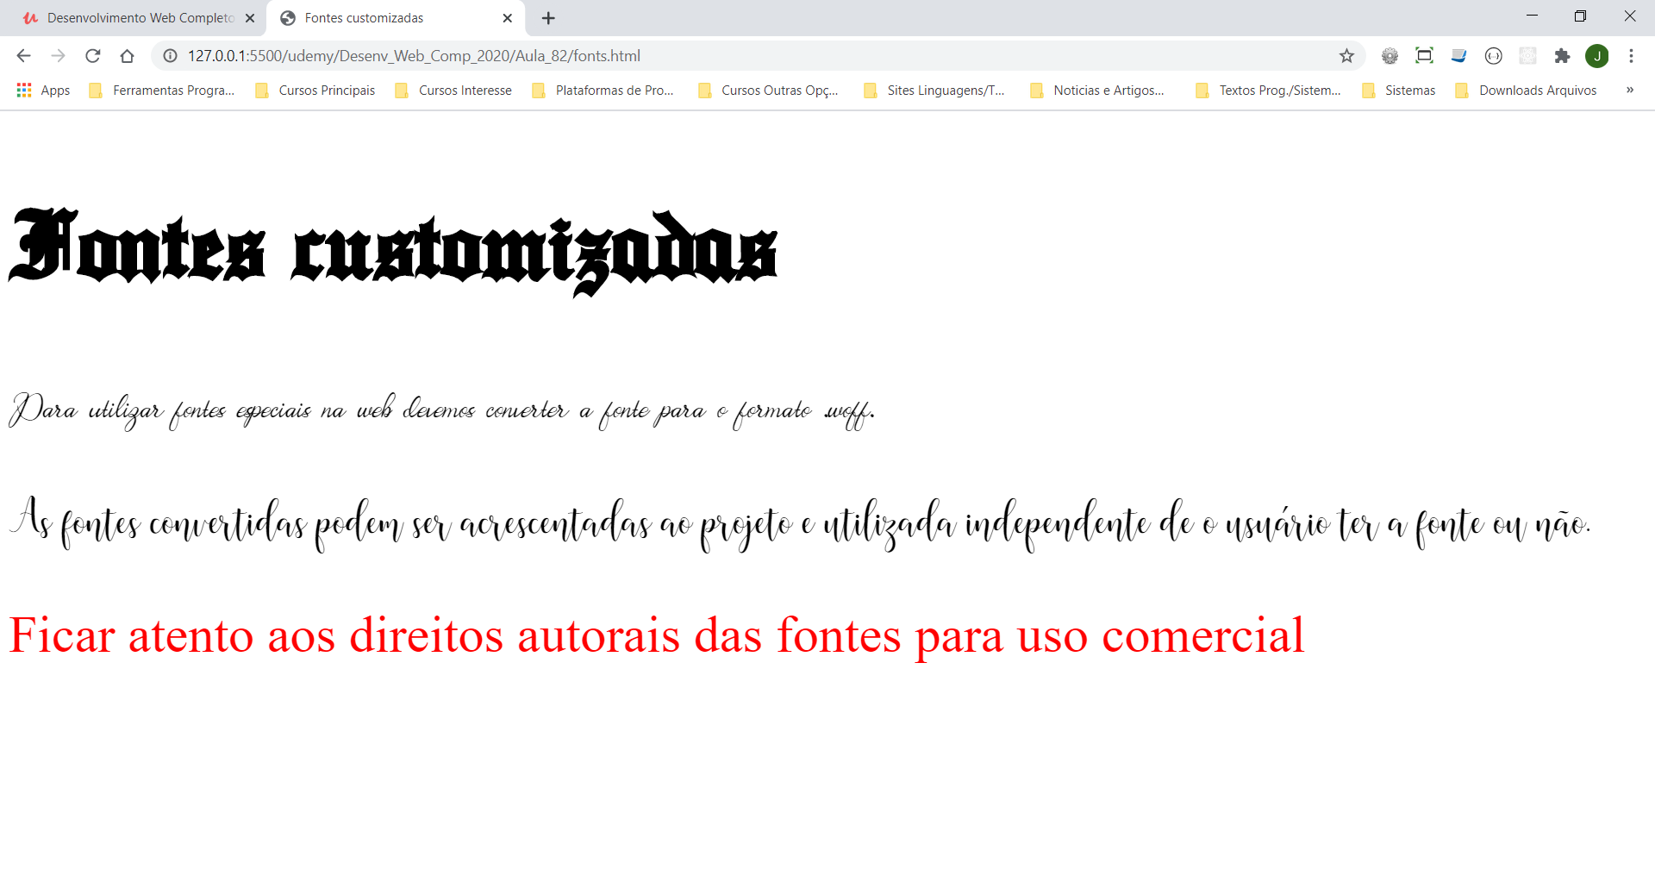Viewport: 1655px width, 888px height.
Task: Close the Fontes customizadas tab
Action: pyautogui.click(x=508, y=18)
